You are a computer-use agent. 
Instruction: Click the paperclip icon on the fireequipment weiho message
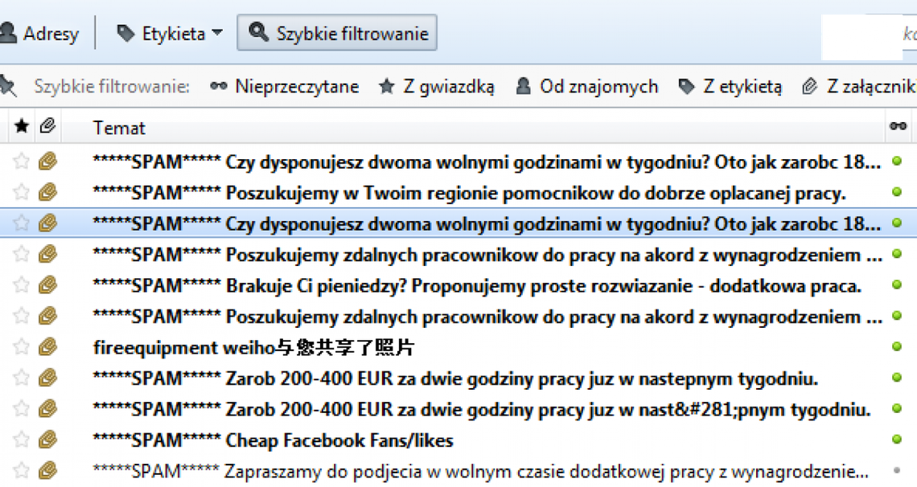48,346
